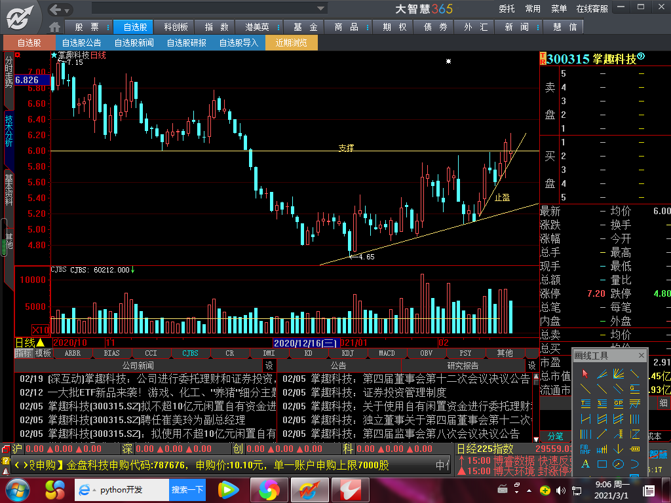Screen dimensions: 671x503
Task: Select the MACD indicator tab
Action: pyautogui.click(x=387, y=353)
